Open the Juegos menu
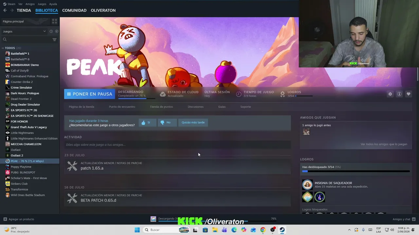Screen dimensions: 419x235 pyautogui.click(x=42, y=4)
